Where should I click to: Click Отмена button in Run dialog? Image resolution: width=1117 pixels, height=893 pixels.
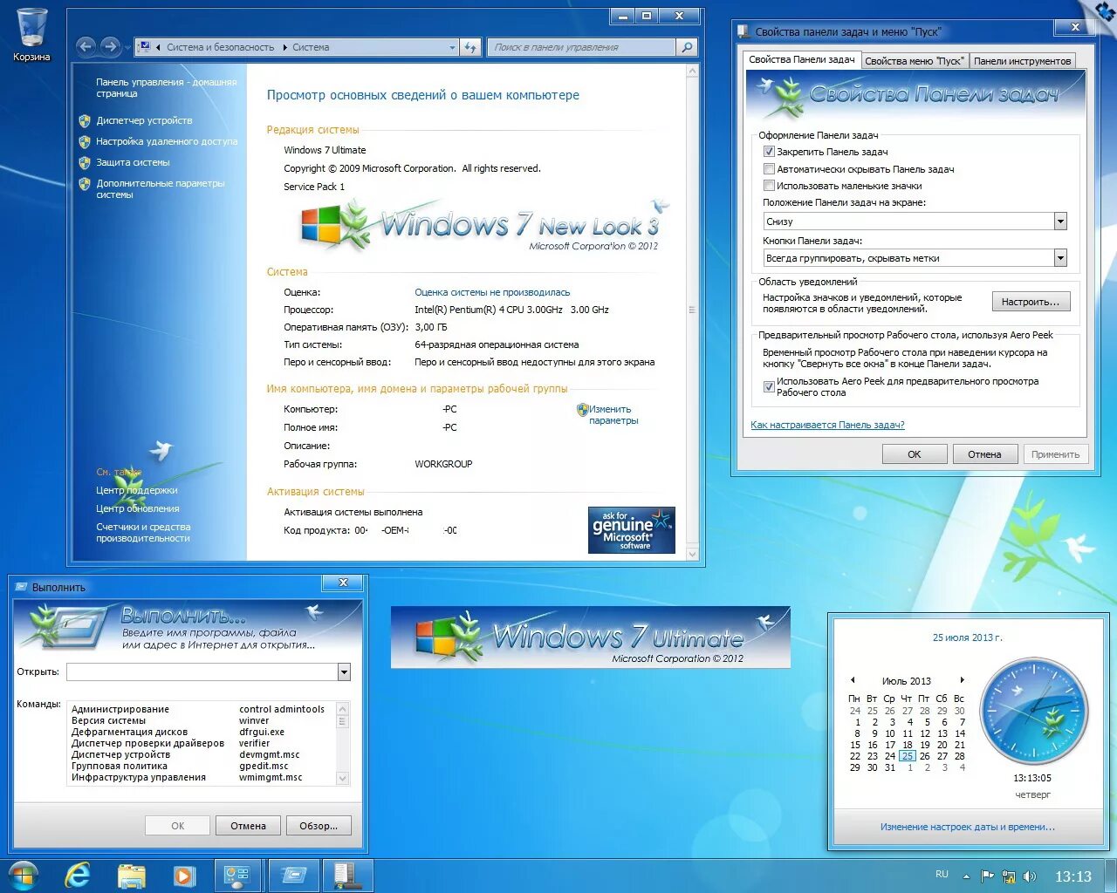pyautogui.click(x=248, y=826)
